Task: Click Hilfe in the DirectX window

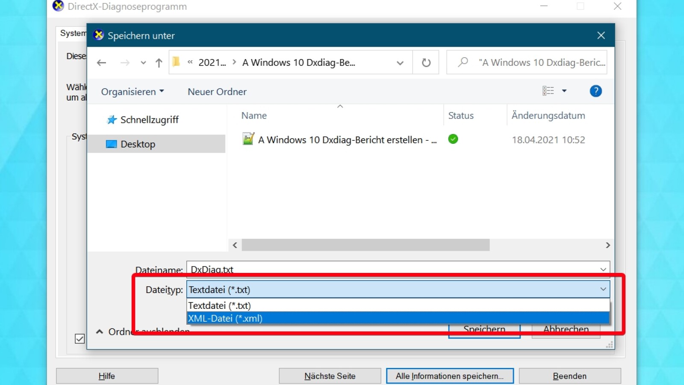Action: point(107,376)
